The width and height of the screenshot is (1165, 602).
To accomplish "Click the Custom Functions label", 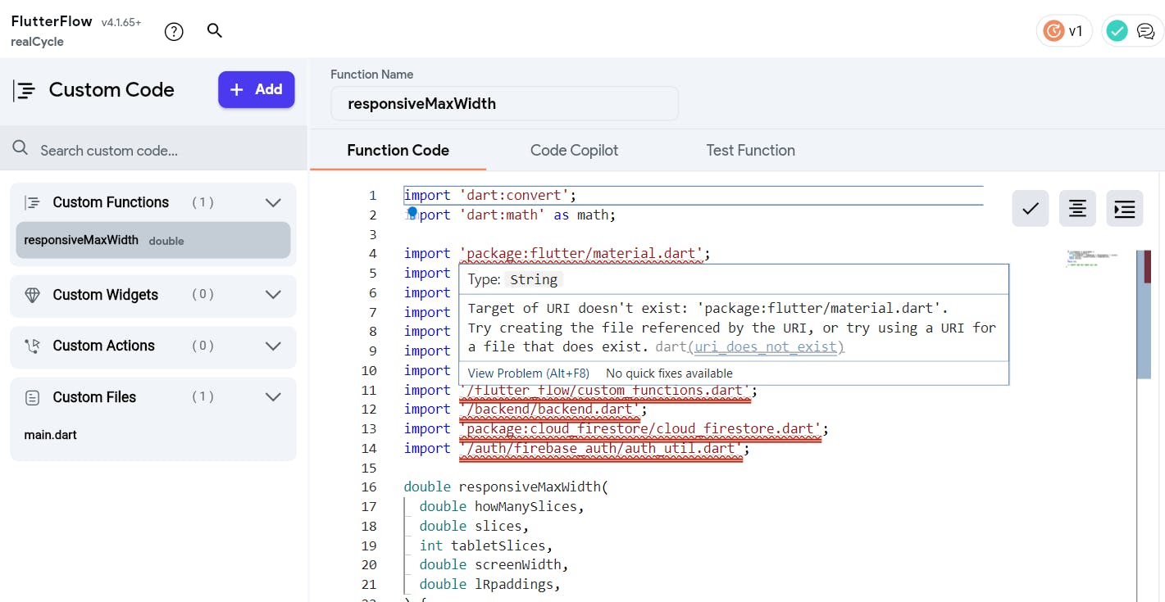I will [x=111, y=202].
